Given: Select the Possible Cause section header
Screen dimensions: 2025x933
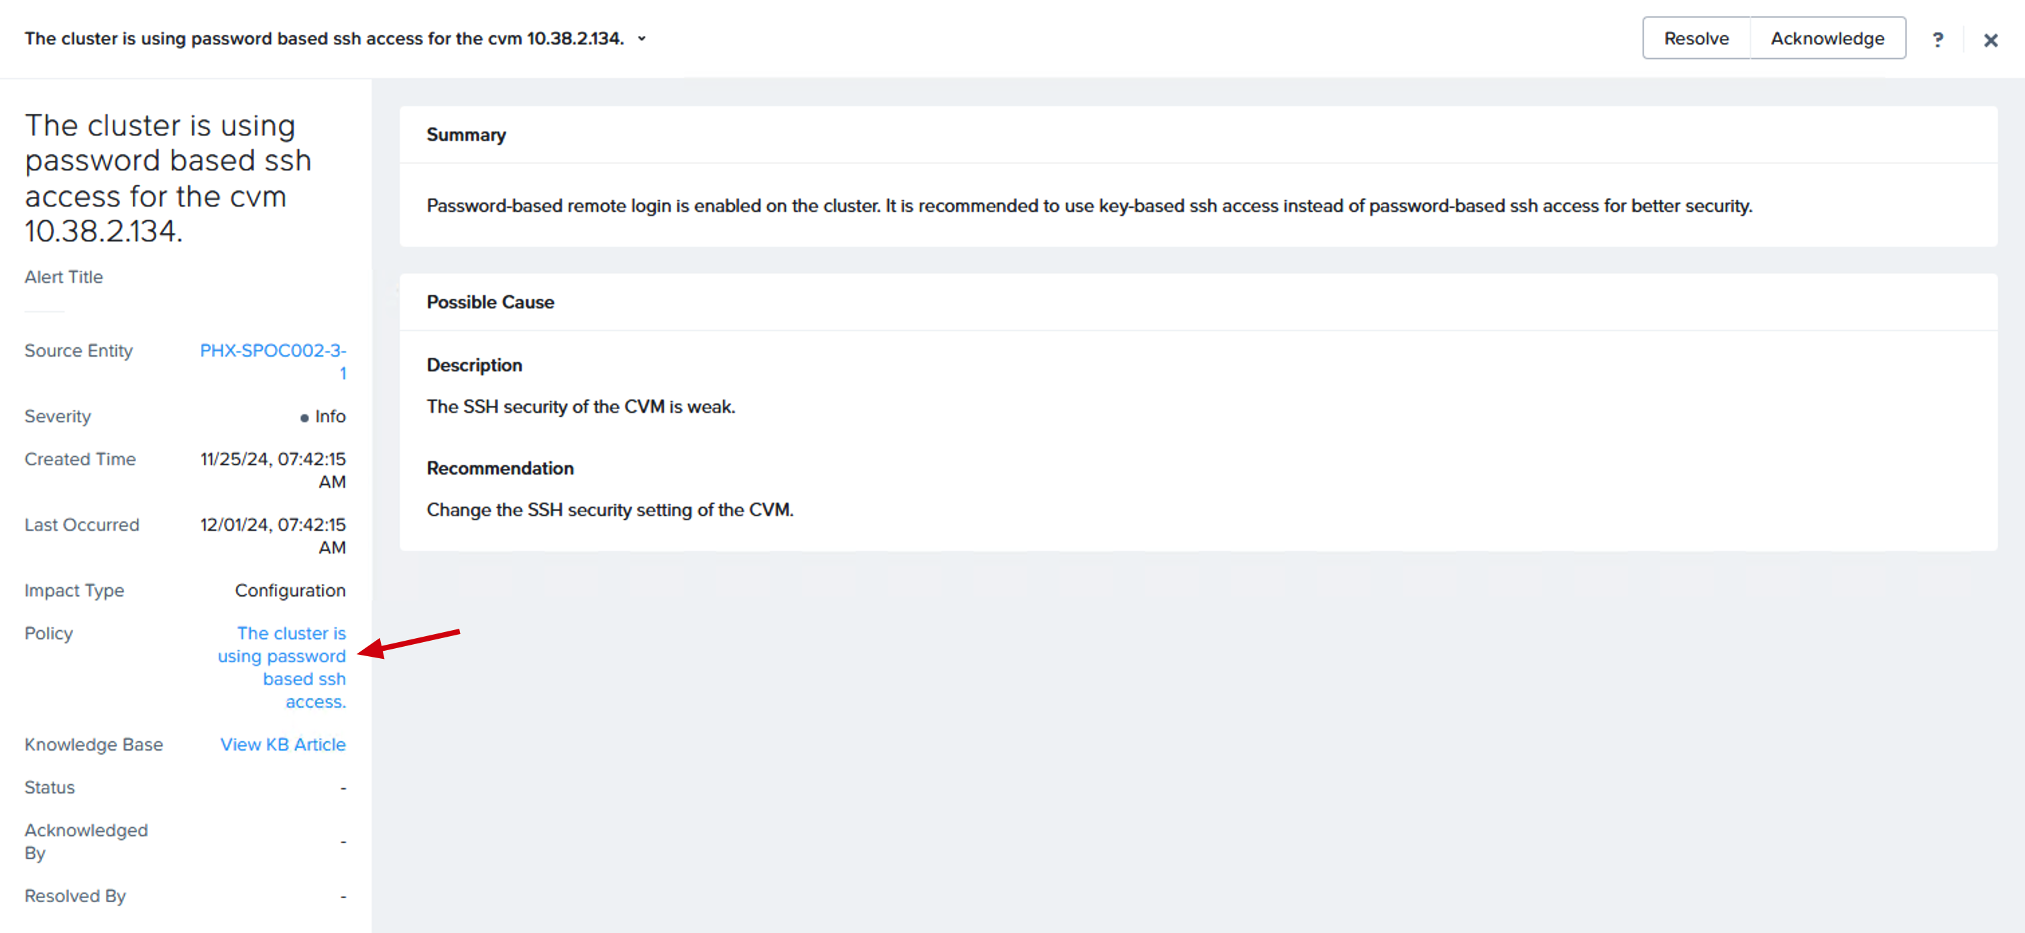Looking at the screenshot, I should click(x=491, y=302).
